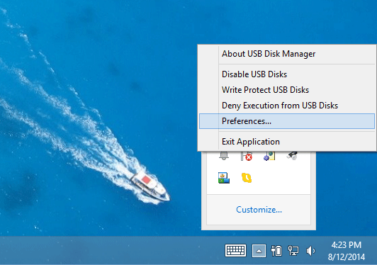The height and width of the screenshot is (265, 377).
Task: Open the network icon in taskbar
Action: coord(293,251)
